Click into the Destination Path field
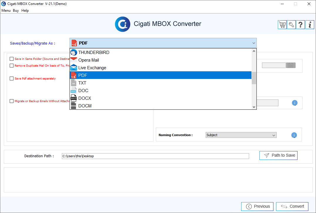 156,156
